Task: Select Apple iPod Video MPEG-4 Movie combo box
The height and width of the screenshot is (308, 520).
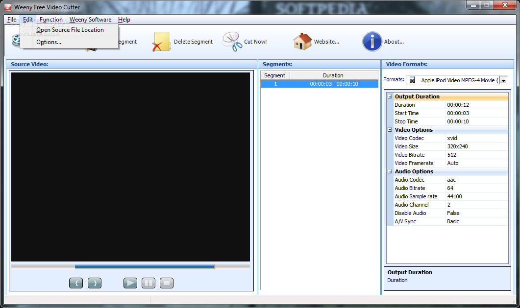Action: pos(457,80)
